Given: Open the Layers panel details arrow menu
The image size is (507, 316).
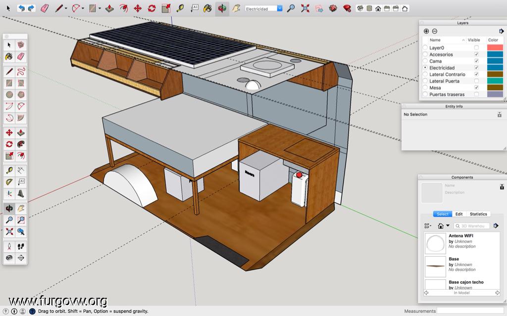Looking at the screenshot, I should [x=501, y=31].
